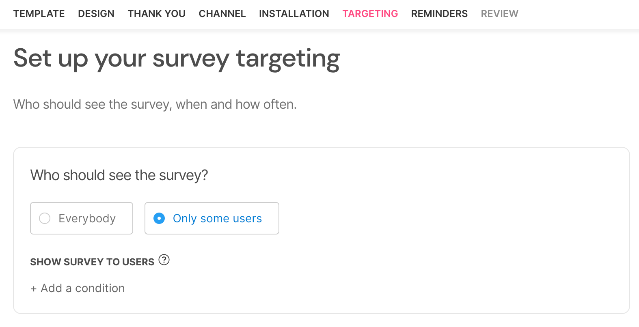Image resolution: width=639 pixels, height=327 pixels.
Task: Click the Who should see the survey heading
Action: point(119,175)
